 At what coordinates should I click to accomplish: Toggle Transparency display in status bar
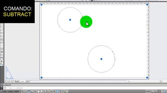point(57,91)
